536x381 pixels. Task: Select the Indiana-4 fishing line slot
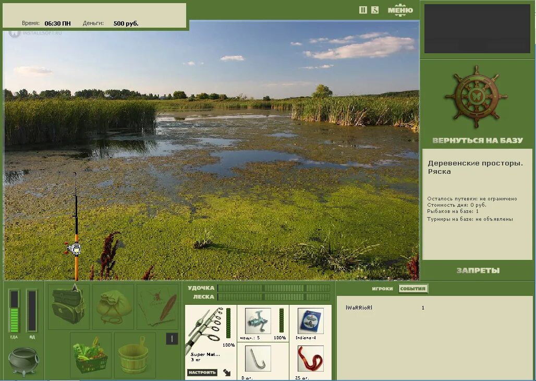click(x=310, y=321)
